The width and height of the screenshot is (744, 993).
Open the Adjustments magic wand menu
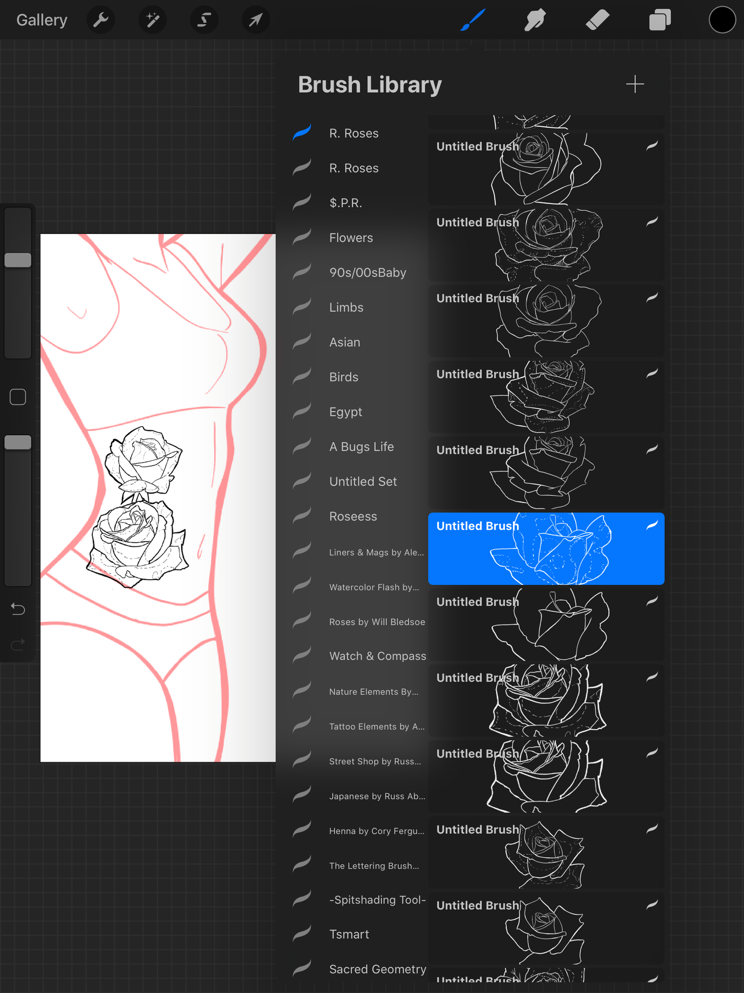pyautogui.click(x=152, y=20)
